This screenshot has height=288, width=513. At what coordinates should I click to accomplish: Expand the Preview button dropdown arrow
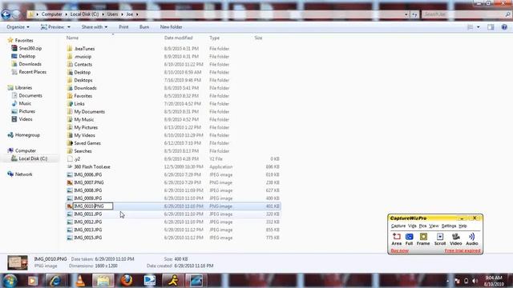click(69, 27)
